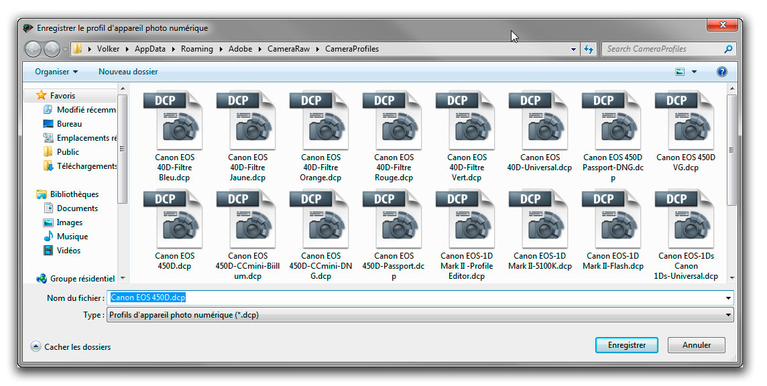767x386 pixels.
Task: Click the navigation pane scroll up arrow
Action: [x=123, y=88]
